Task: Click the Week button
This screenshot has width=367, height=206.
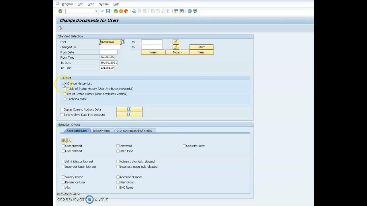Action: point(153,52)
